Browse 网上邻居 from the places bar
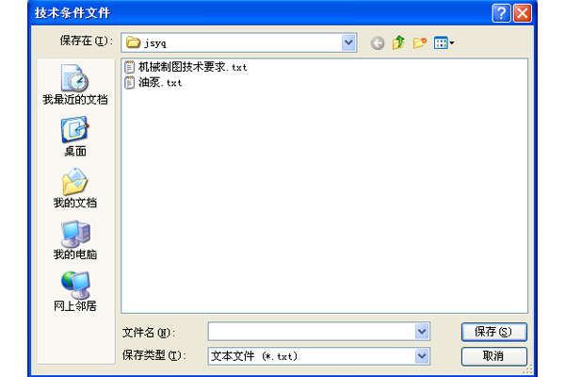 coord(74,292)
